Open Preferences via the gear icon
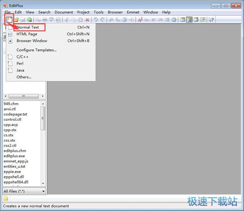244x211 pixels. click(174, 20)
